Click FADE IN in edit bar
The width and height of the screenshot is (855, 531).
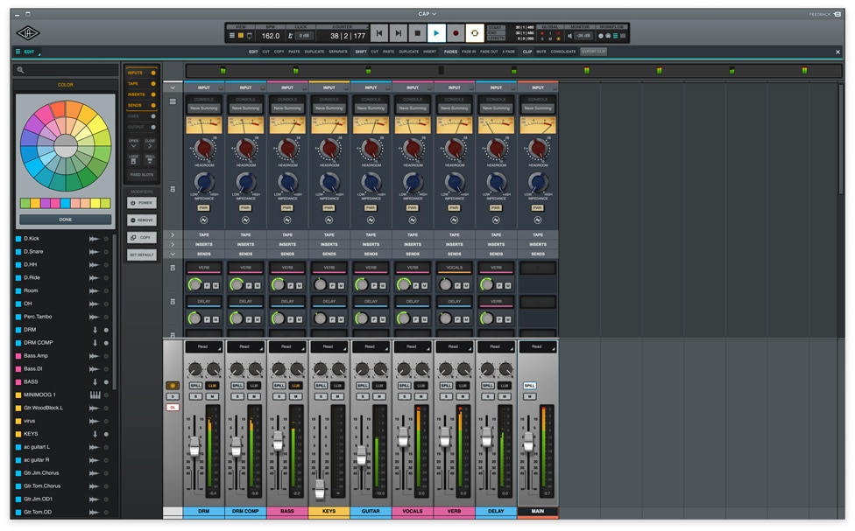click(x=469, y=52)
